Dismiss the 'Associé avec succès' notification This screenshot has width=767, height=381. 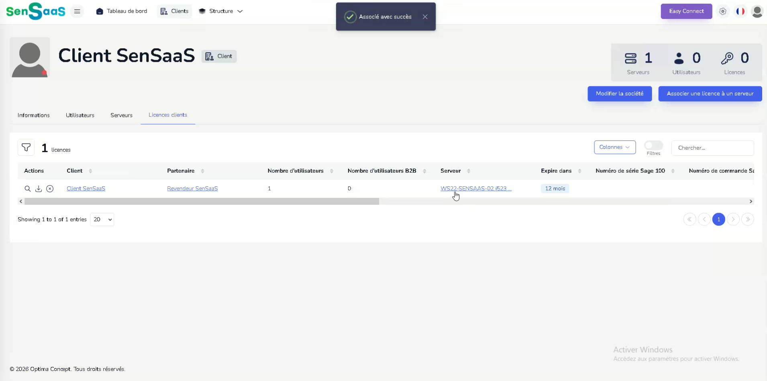(x=425, y=17)
